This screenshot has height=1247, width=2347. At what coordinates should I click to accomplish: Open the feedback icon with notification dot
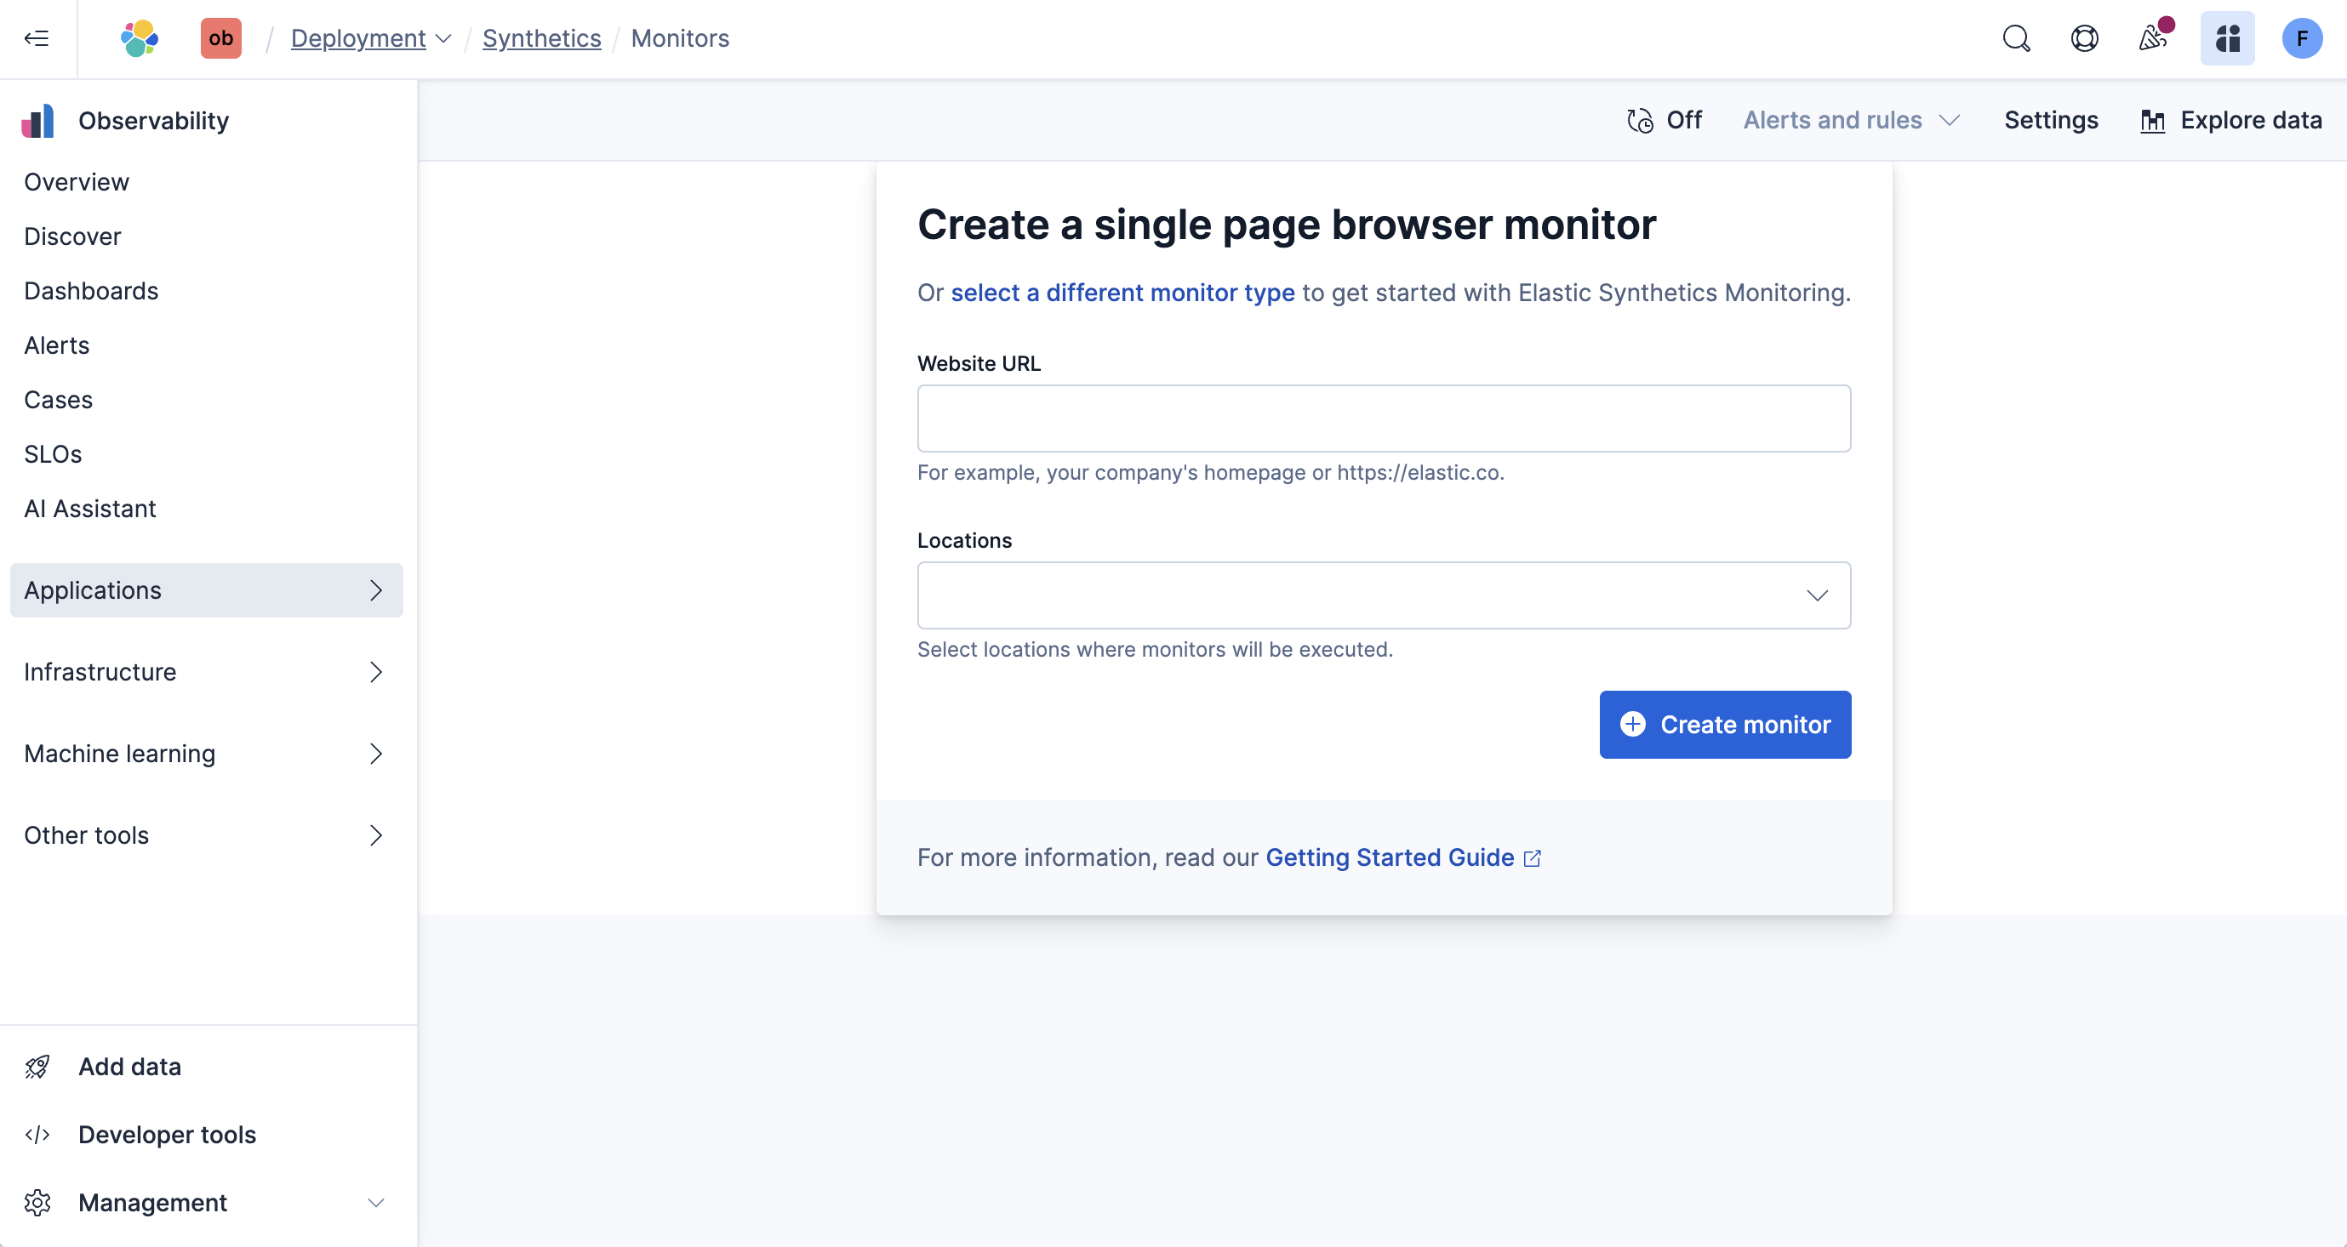coord(2155,38)
